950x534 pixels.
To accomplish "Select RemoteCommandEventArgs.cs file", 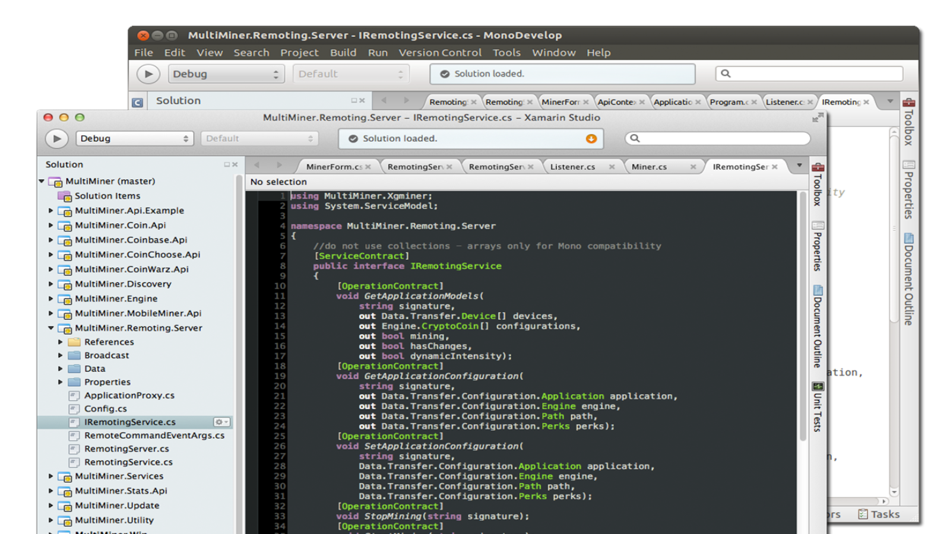I will coord(154,435).
